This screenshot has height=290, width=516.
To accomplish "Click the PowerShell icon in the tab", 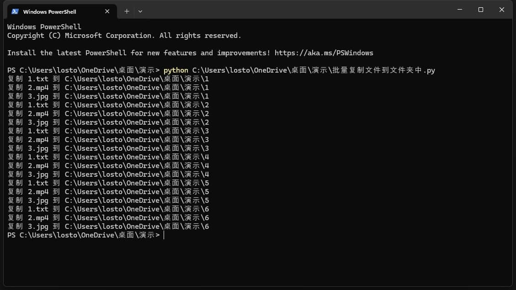I will tap(15, 11).
